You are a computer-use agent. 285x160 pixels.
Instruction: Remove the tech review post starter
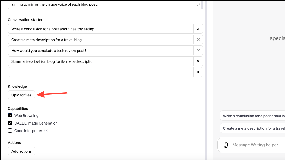point(198,50)
